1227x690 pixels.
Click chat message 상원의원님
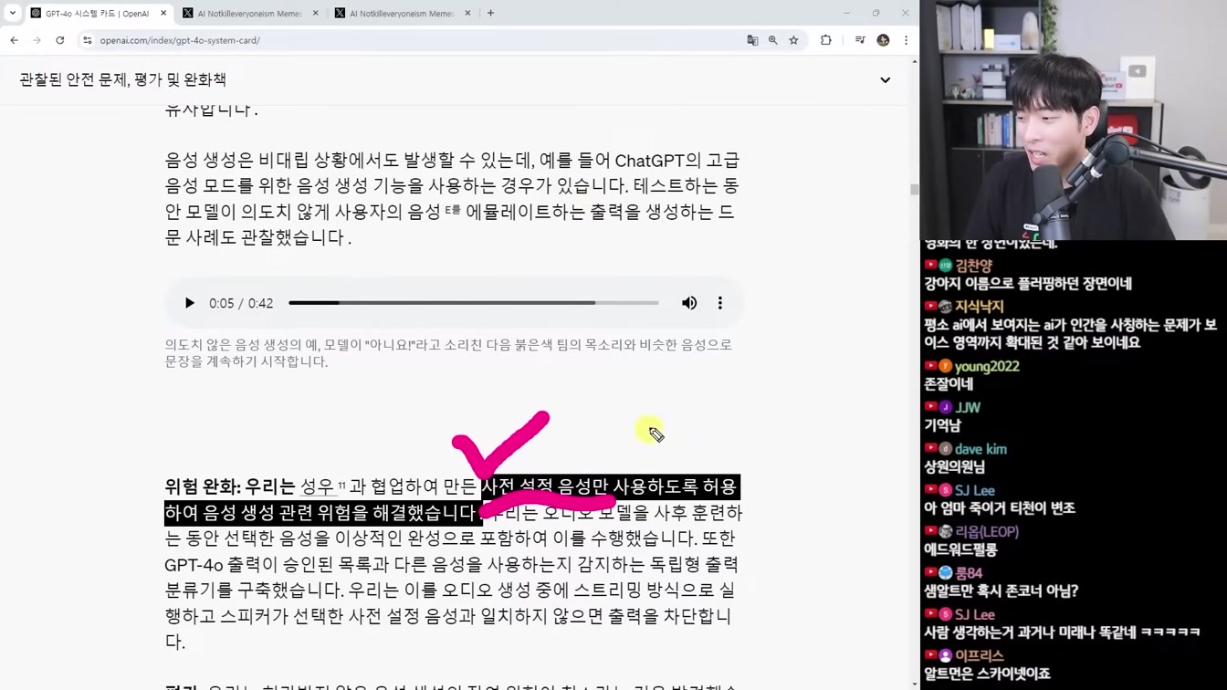[x=954, y=467]
